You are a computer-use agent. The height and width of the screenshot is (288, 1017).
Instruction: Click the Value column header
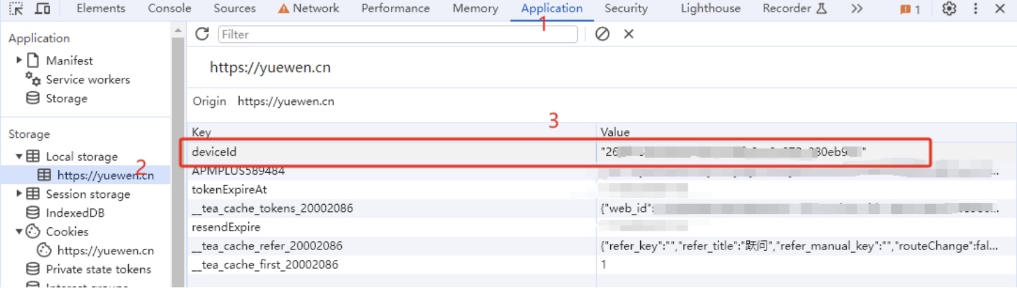point(806,132)
